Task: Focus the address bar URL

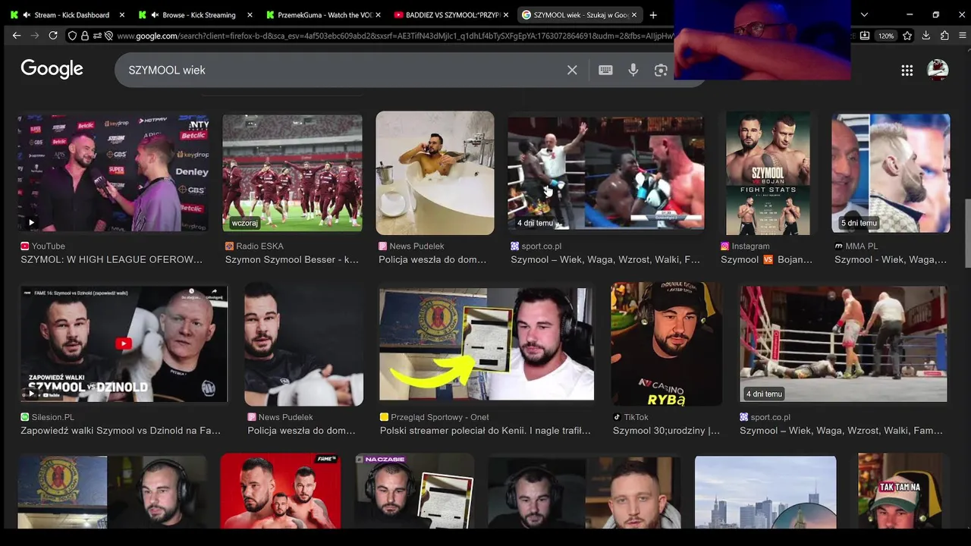Action: tap(394, 36)
